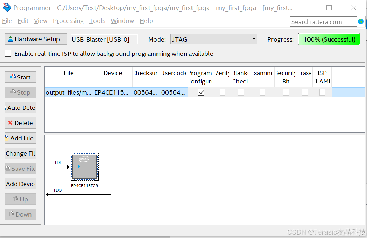Click the Device column header
The image size is (367, 238).
click(113, 77)
